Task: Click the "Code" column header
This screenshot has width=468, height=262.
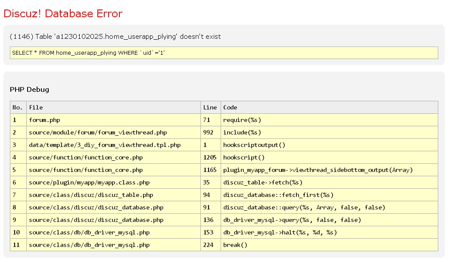Action: pos(230,107)
